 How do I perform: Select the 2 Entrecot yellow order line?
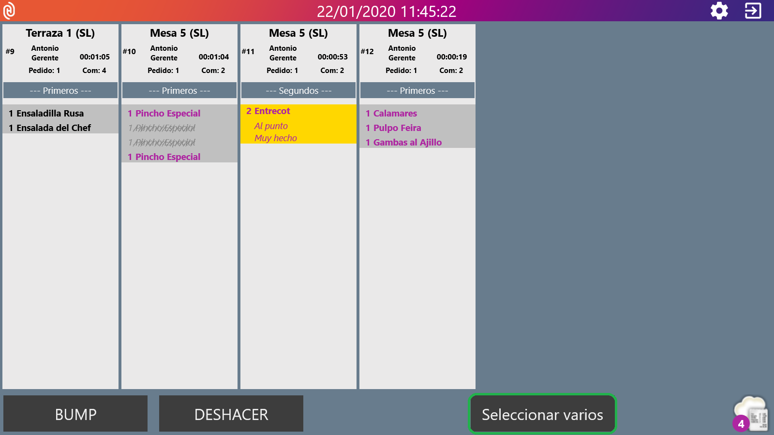298,124
